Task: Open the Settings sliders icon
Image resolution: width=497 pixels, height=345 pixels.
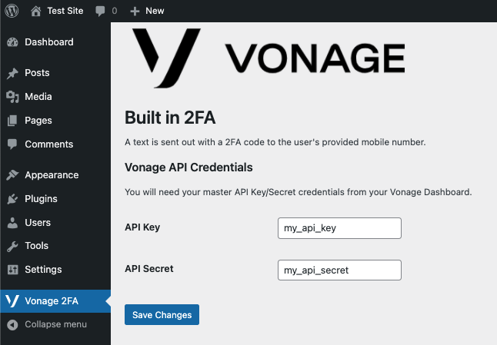Action: 12,270
